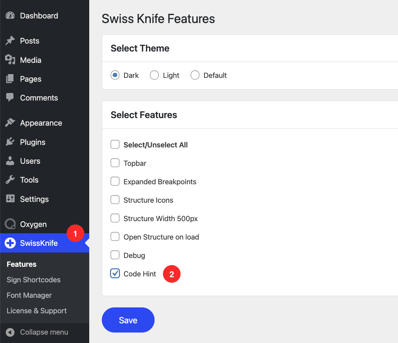This screenshot has height=343, width=398.
Task: Click the Pages icon in sidebar
Action: coord(10,79)
